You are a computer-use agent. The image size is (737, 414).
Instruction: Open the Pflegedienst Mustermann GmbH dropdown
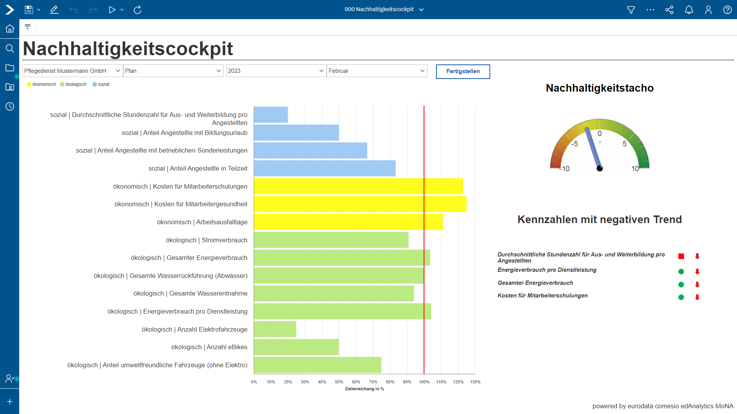(72, 71)
